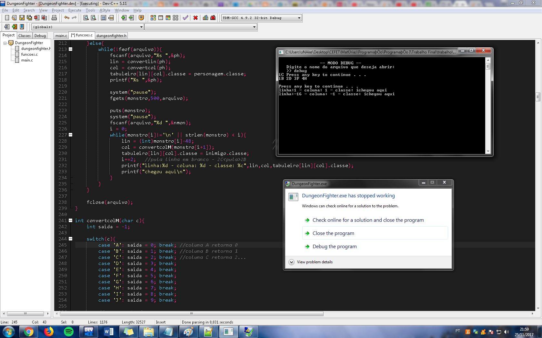
Task: Open Firefox from the taskbar
Action: (x=49, y=332)
